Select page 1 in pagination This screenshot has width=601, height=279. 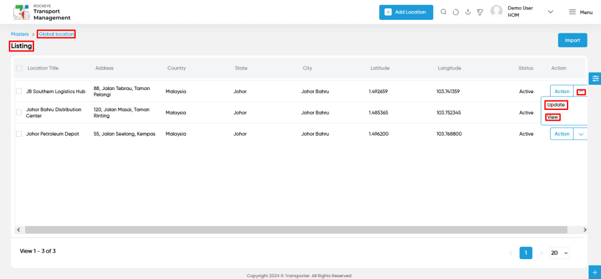pos(526,253)
